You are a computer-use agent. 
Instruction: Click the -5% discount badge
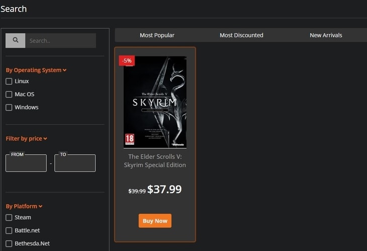(x=127, y=60)
